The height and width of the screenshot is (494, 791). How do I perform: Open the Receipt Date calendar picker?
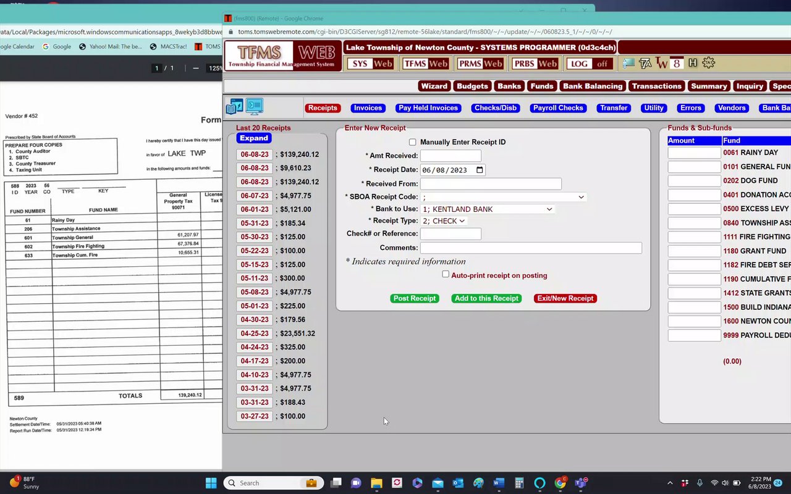[480, 170]
